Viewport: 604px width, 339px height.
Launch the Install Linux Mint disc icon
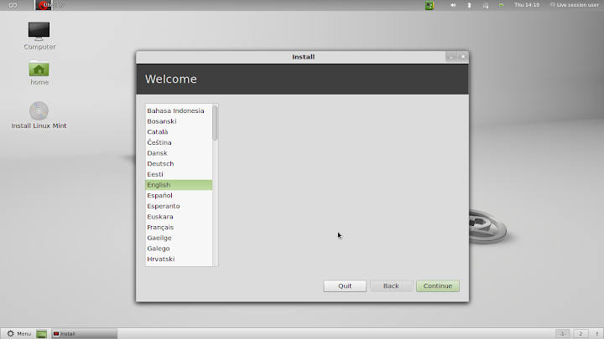click(39, 111)
